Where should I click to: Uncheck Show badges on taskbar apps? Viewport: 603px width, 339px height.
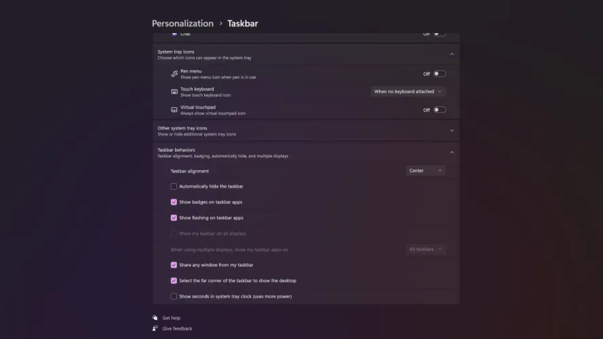174,202
